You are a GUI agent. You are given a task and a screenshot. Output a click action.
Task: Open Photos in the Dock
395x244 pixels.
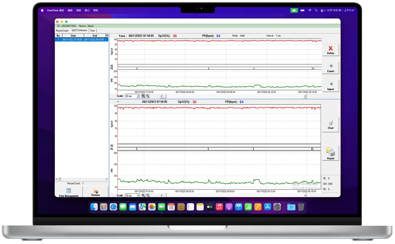pyautogui.click(x=152, y=207)
